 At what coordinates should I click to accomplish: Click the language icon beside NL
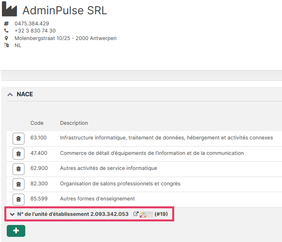point(6,45)
